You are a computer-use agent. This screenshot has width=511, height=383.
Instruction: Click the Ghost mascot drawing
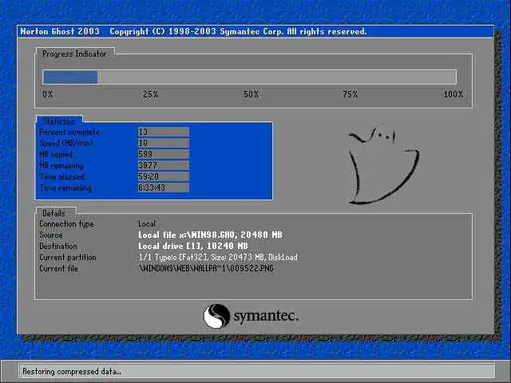tap(383, 164)
